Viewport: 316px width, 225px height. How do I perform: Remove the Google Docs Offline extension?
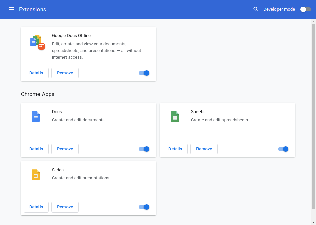click(65, 73)
